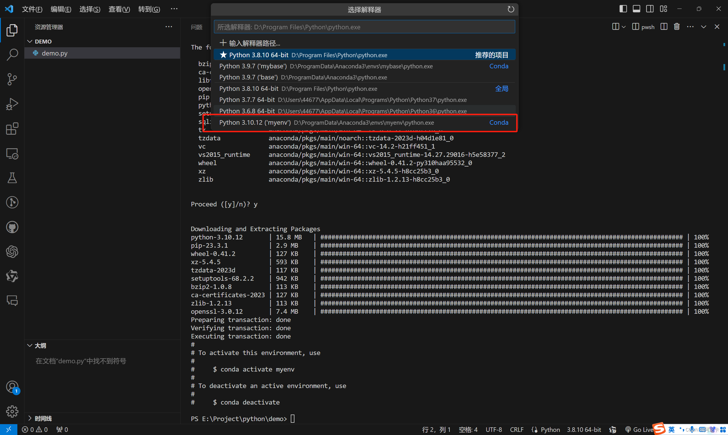
Task: Click status bar 行 2, 列 1
Action: point(436,429)
